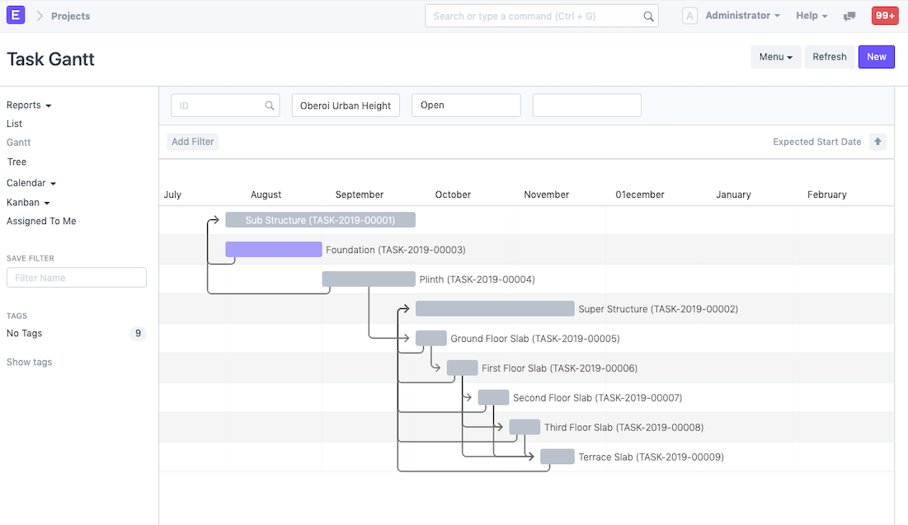The width and height of the screenshot is (908, 525).
Task: Click the Show tags link
Action: pyautogui.click(x=30, y=363)
